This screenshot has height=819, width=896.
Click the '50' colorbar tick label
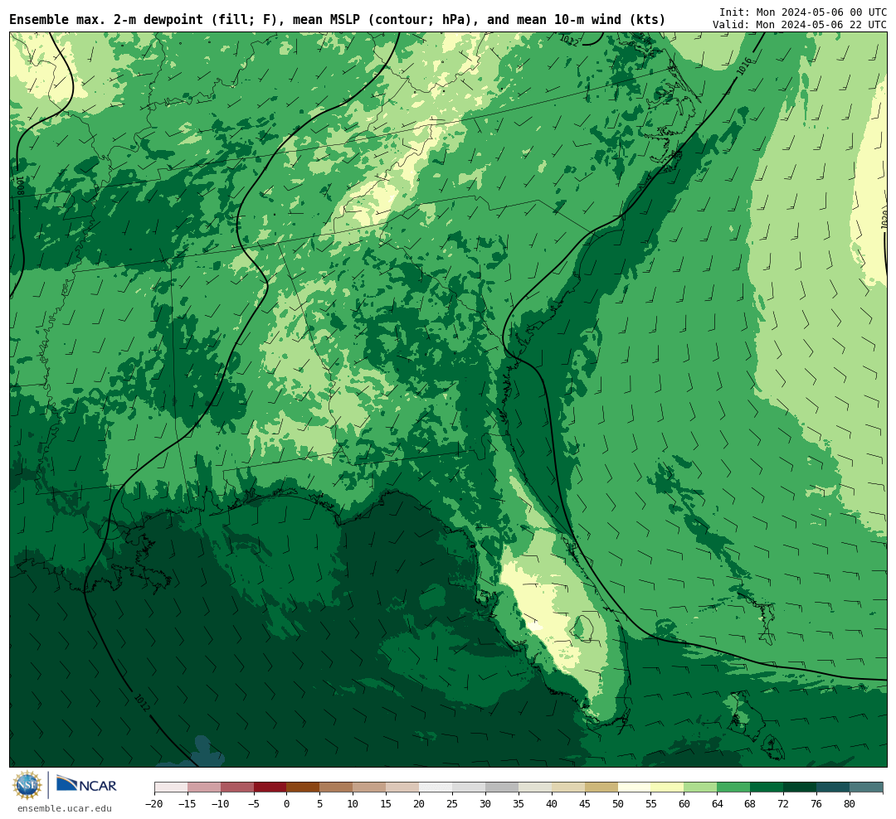tap(618, 804)
